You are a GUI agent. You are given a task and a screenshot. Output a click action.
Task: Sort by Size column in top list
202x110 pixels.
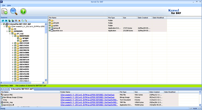(x=130, y=18)
